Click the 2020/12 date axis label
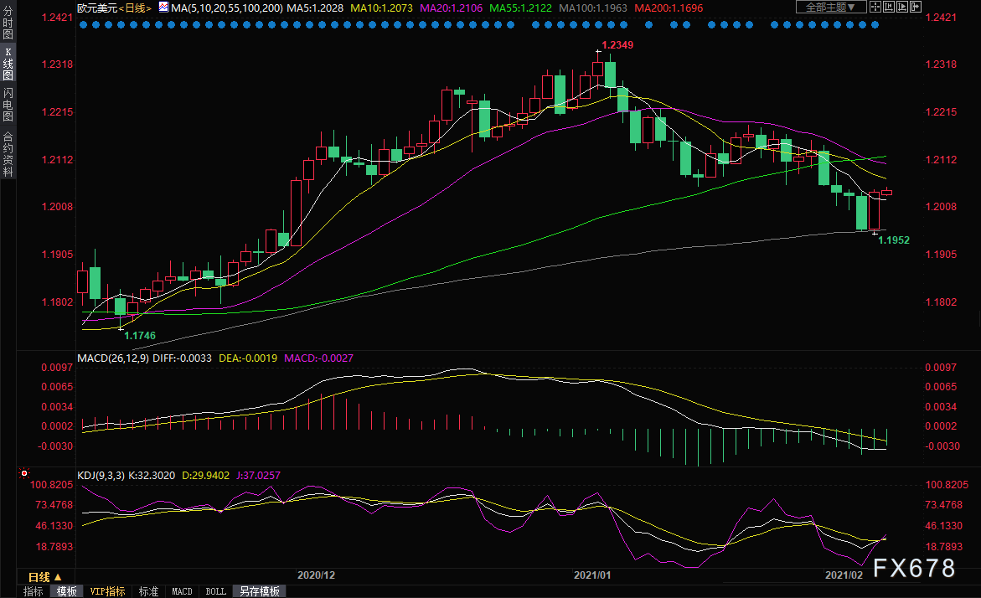Image resolution: width=981 pixels, height=598 pixels. click(316, 575)
